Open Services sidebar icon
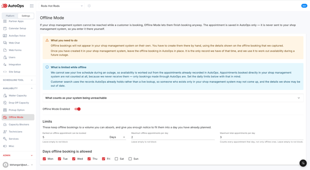The image size is (310, 170). pos(5,139)
